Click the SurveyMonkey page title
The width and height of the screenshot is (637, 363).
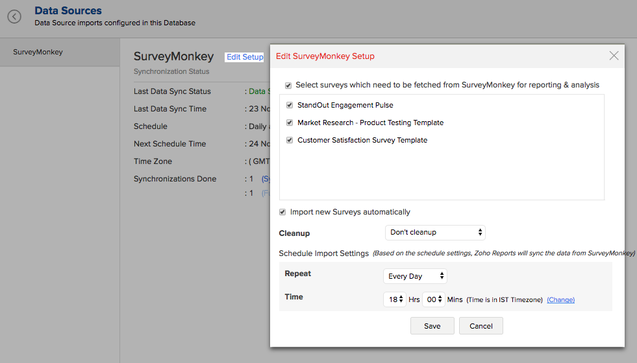pyautogui.click(x=173, y=56)
